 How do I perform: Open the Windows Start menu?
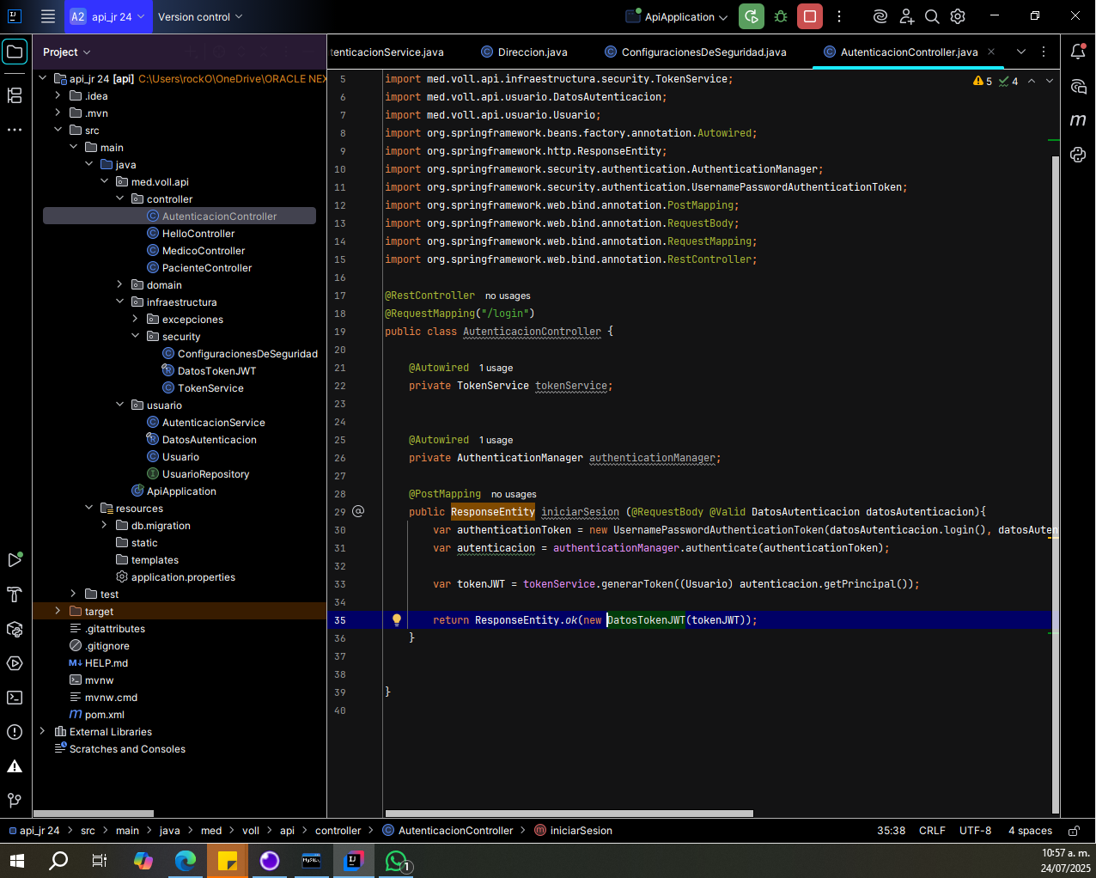(16, 860)
